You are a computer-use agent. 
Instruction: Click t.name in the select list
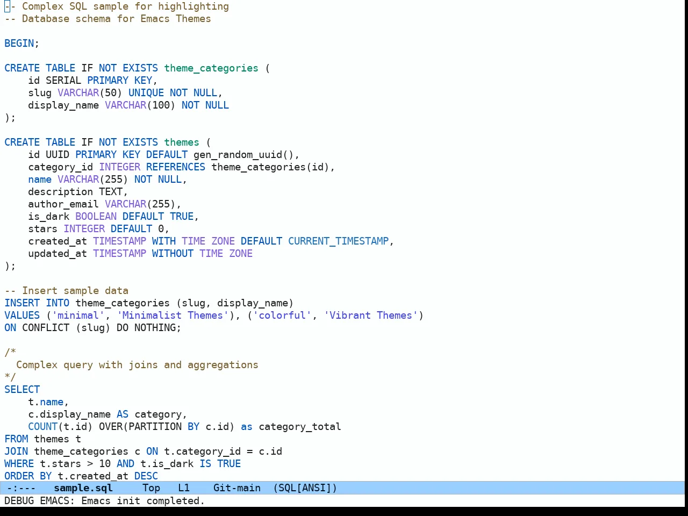(x=46, y=402)
